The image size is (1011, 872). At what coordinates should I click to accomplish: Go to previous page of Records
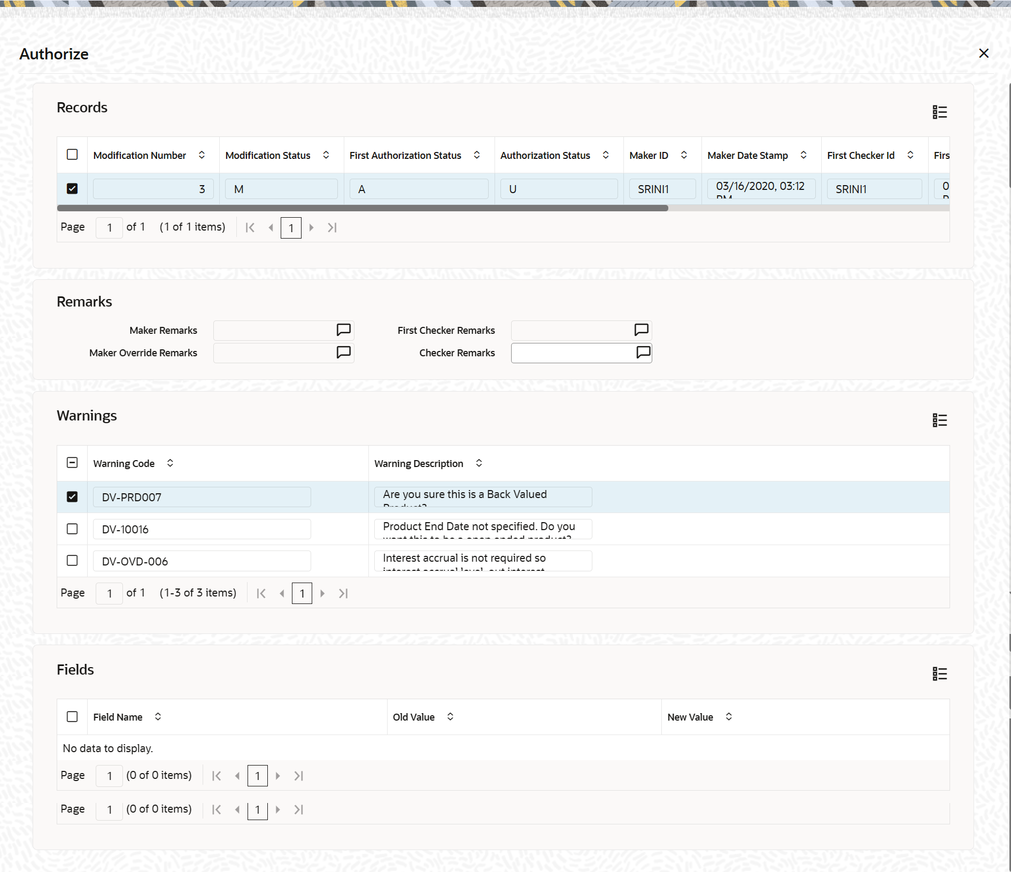271,227
